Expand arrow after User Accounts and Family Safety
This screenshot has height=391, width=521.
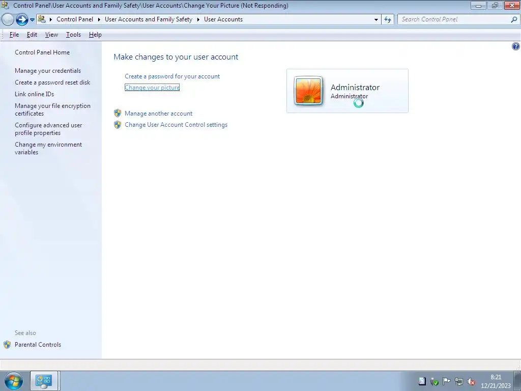point(198,20)
